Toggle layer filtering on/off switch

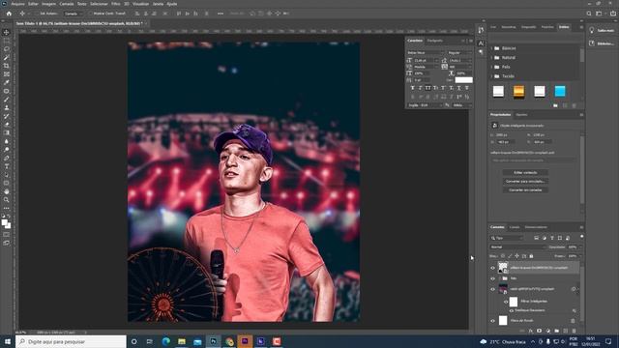pyautogui.click(x=581, y=237)
